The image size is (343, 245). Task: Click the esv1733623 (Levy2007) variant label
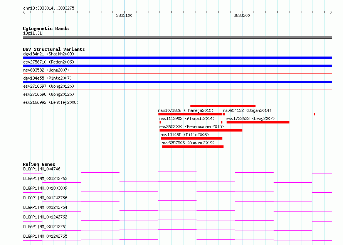pos(251,118)
